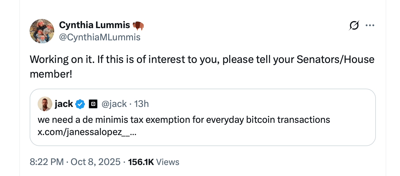400x176 pixels.
Task: Click the bison emoji after Cynthia Lummis
Action: tap(139, 25)
